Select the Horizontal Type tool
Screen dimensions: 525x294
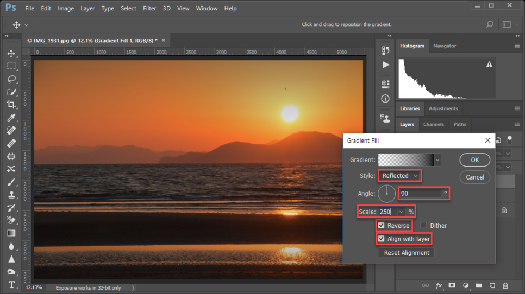point(11,285)
